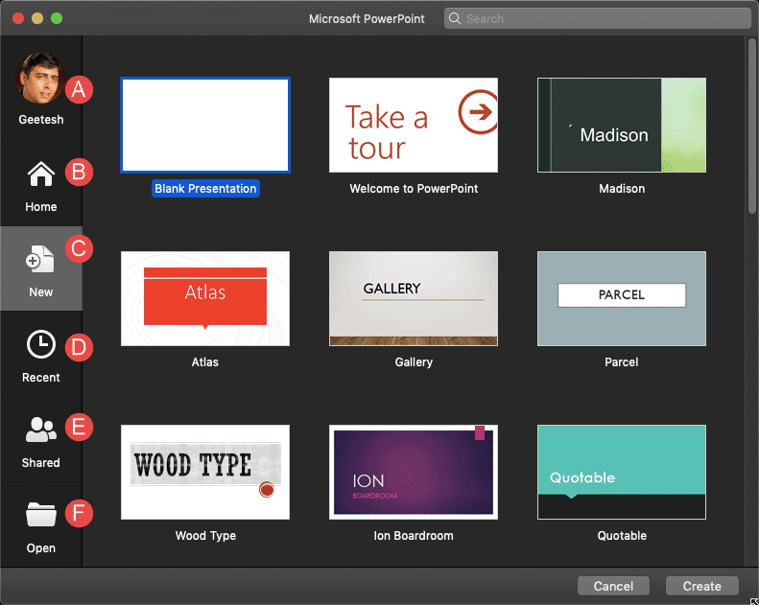Click the Ion Boardroom caption text
Viewport: 759px width, 605px height.
(x=414, y=536)
